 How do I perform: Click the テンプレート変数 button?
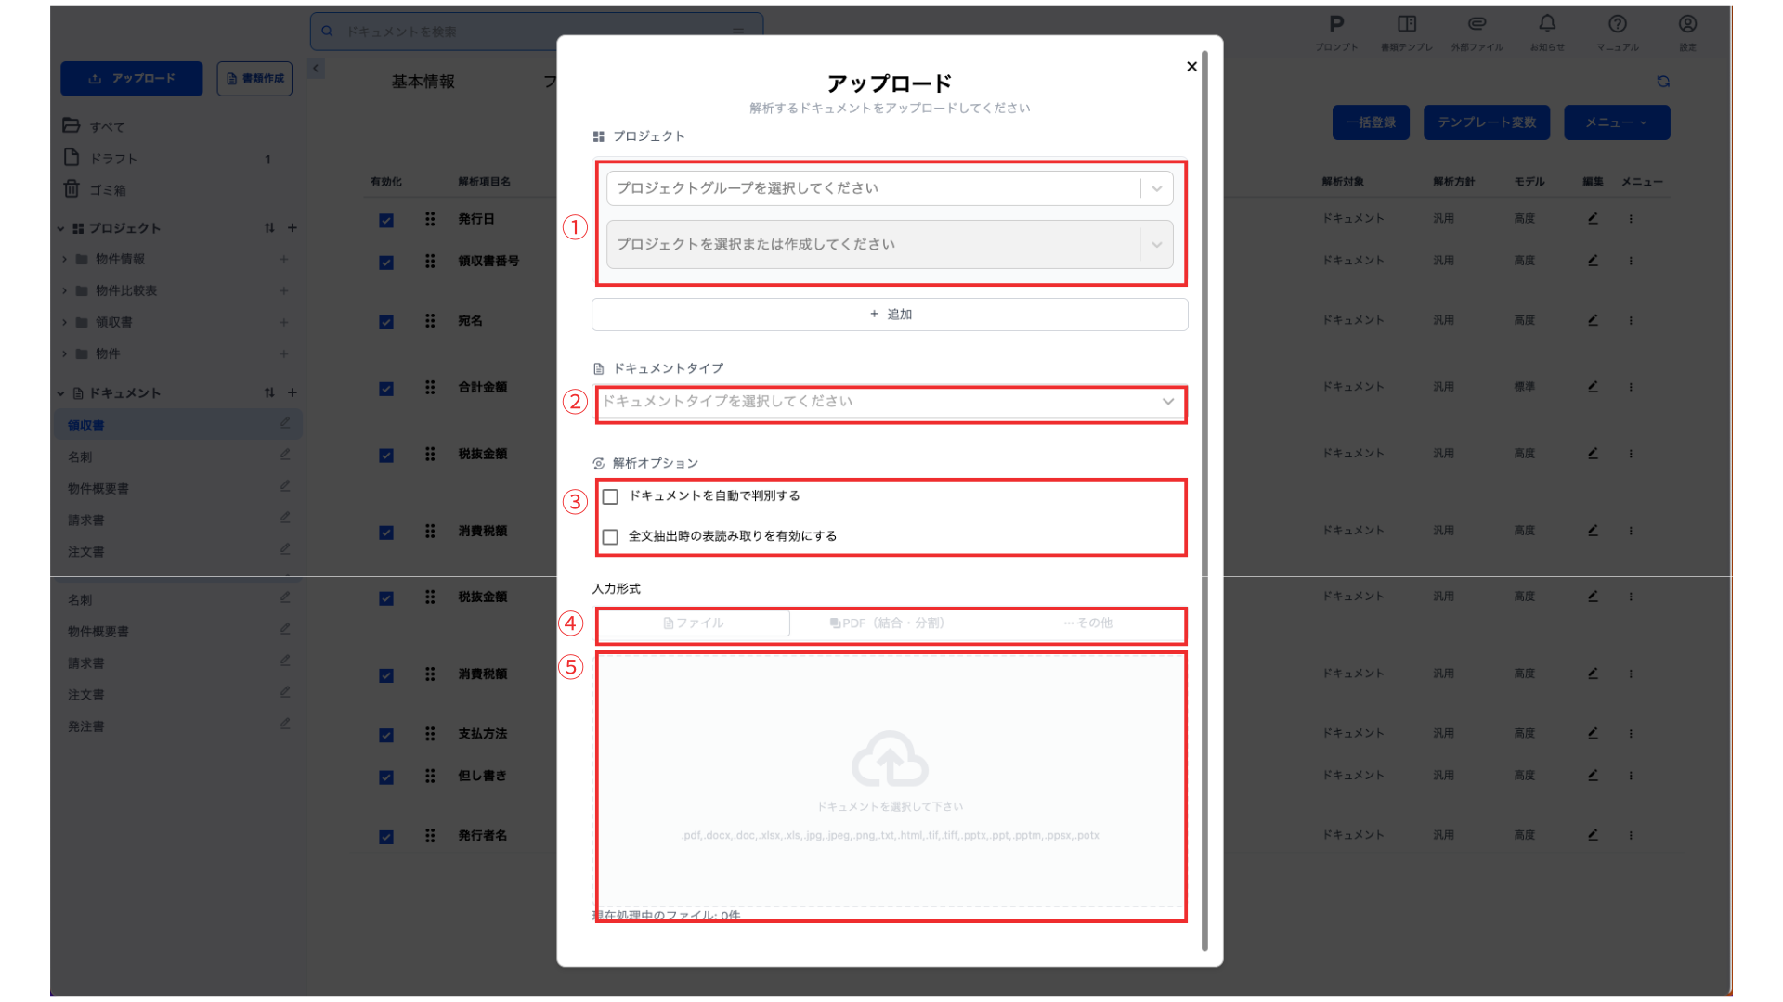pyautogui.click(x=1486, y=122)
